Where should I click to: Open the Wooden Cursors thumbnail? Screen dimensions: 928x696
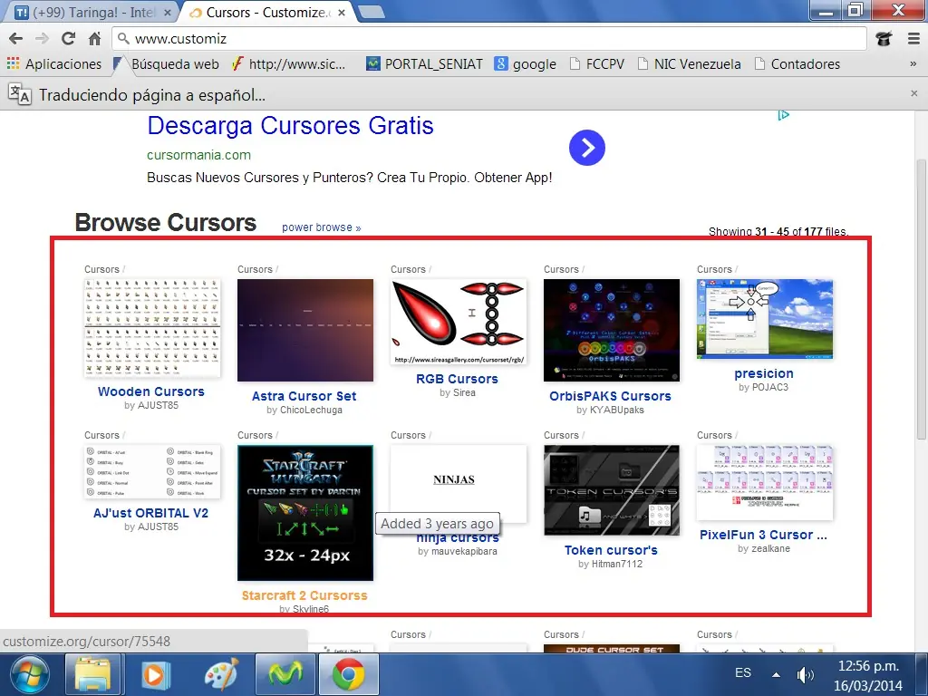click(152, 328)
